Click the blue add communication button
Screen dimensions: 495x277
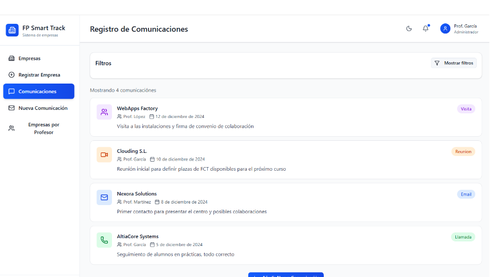pos(286,275)
